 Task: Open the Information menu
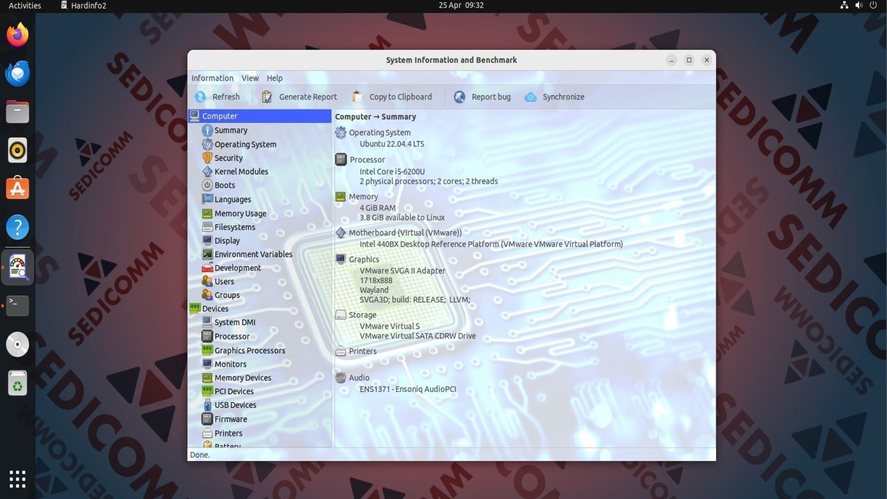(x=212, y=78)
